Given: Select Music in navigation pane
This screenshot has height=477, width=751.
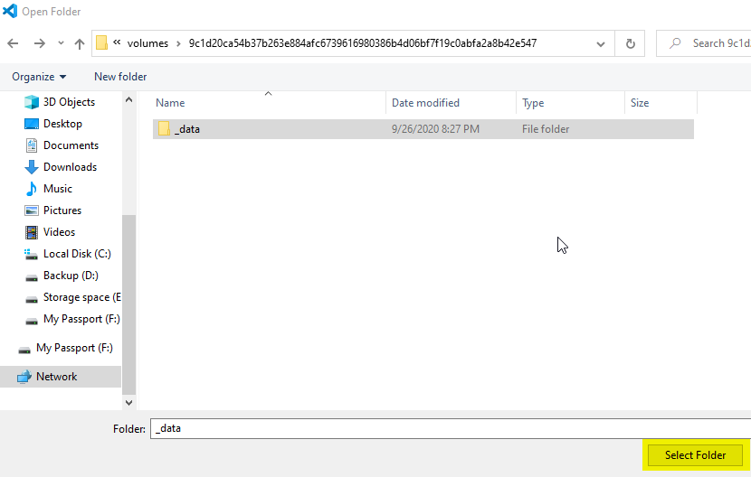Looking at the screenshot, I should point(58,189).
